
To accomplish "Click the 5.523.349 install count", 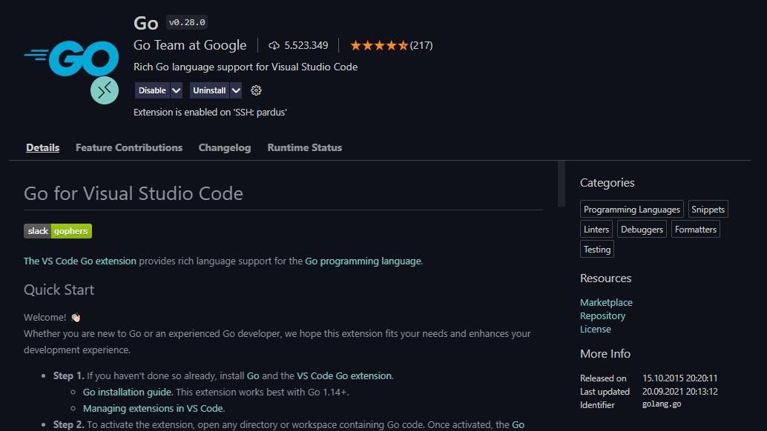I will point(306,45).
